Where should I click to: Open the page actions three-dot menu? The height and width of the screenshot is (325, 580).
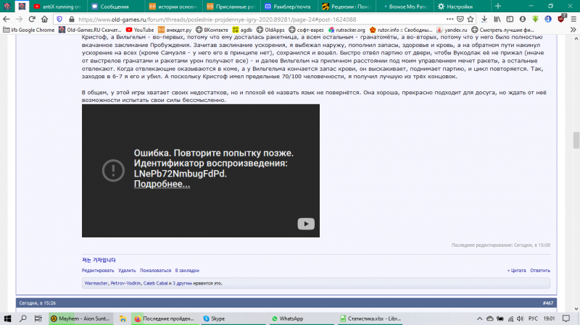(449, 20)
